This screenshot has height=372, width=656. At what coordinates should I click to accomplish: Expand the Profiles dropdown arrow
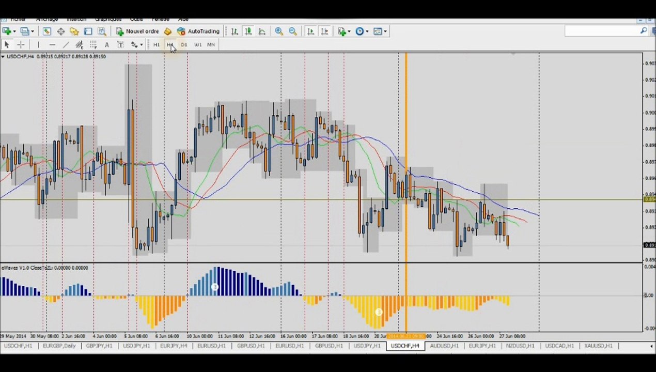[x=32, y=32]
